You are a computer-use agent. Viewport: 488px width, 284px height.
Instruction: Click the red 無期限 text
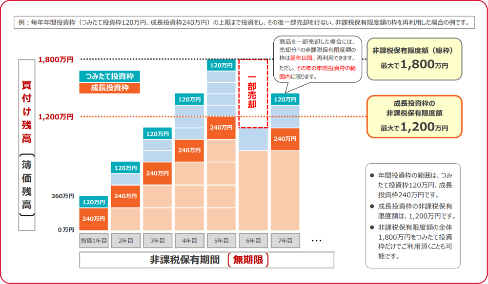tap(248, 260)
